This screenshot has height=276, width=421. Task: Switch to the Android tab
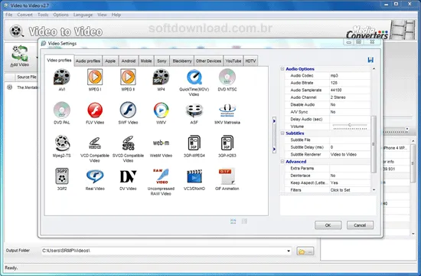pos(129,61)
